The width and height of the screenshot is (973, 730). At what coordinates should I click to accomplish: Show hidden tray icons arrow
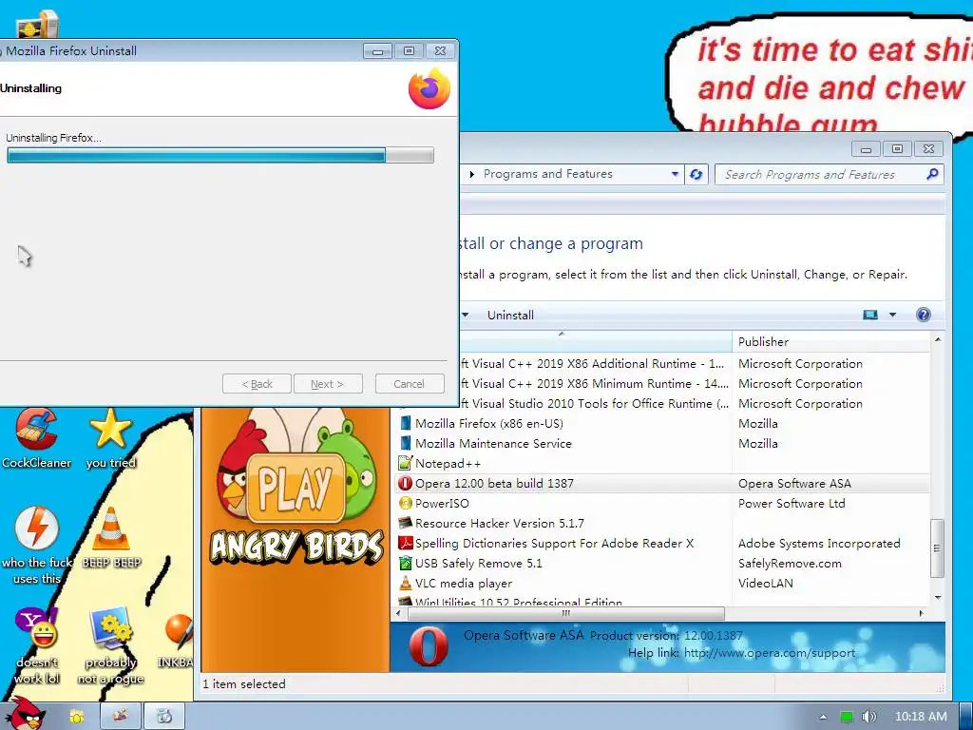(x=824, y=717)
